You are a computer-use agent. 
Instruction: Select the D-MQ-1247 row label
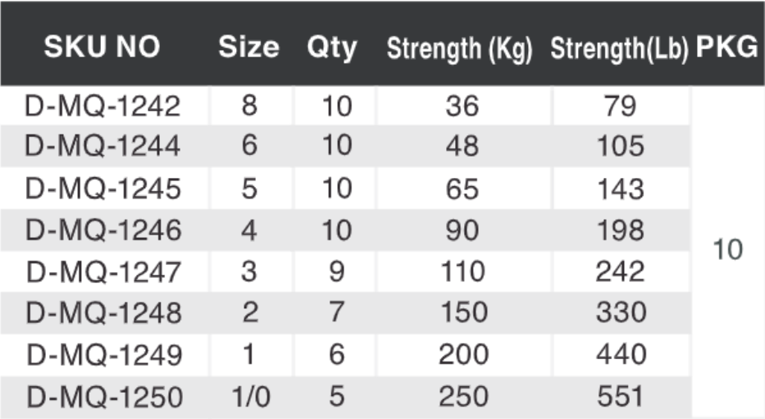click(103, 272)
